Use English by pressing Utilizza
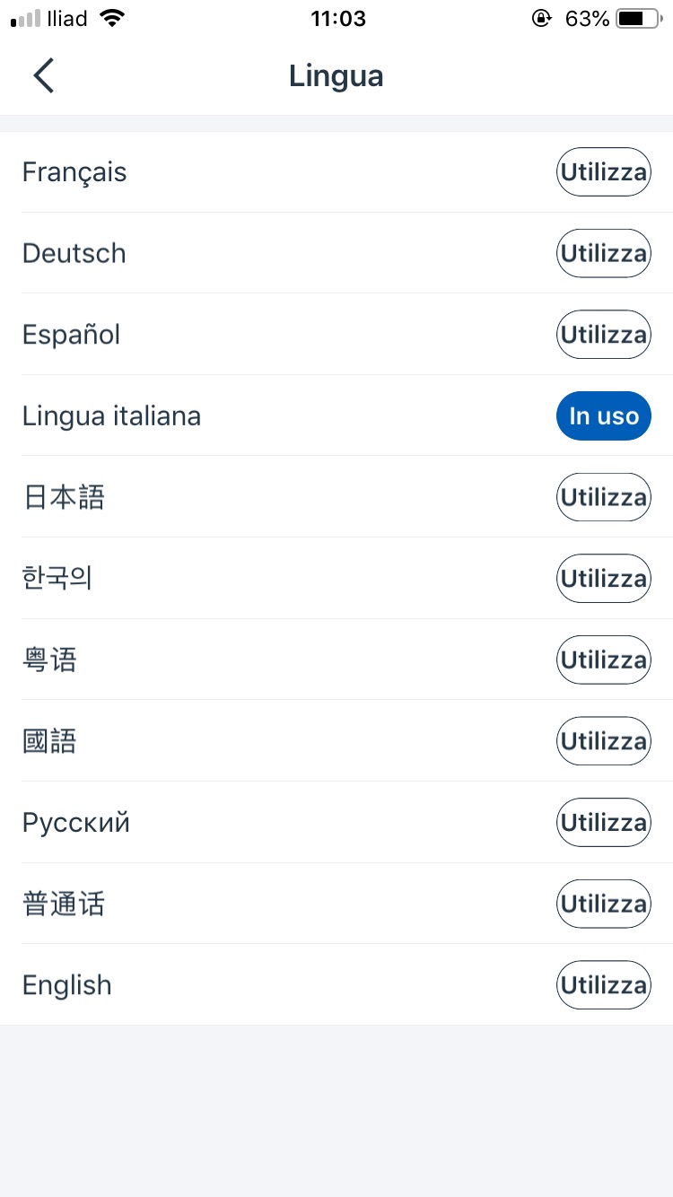Image resolution: width=673 pixels, height=1197 pixels. [x=603, y=985]
